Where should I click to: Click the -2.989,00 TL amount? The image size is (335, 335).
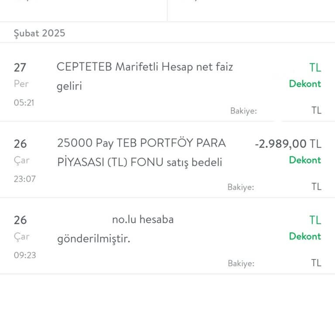[x=287, y=144]
